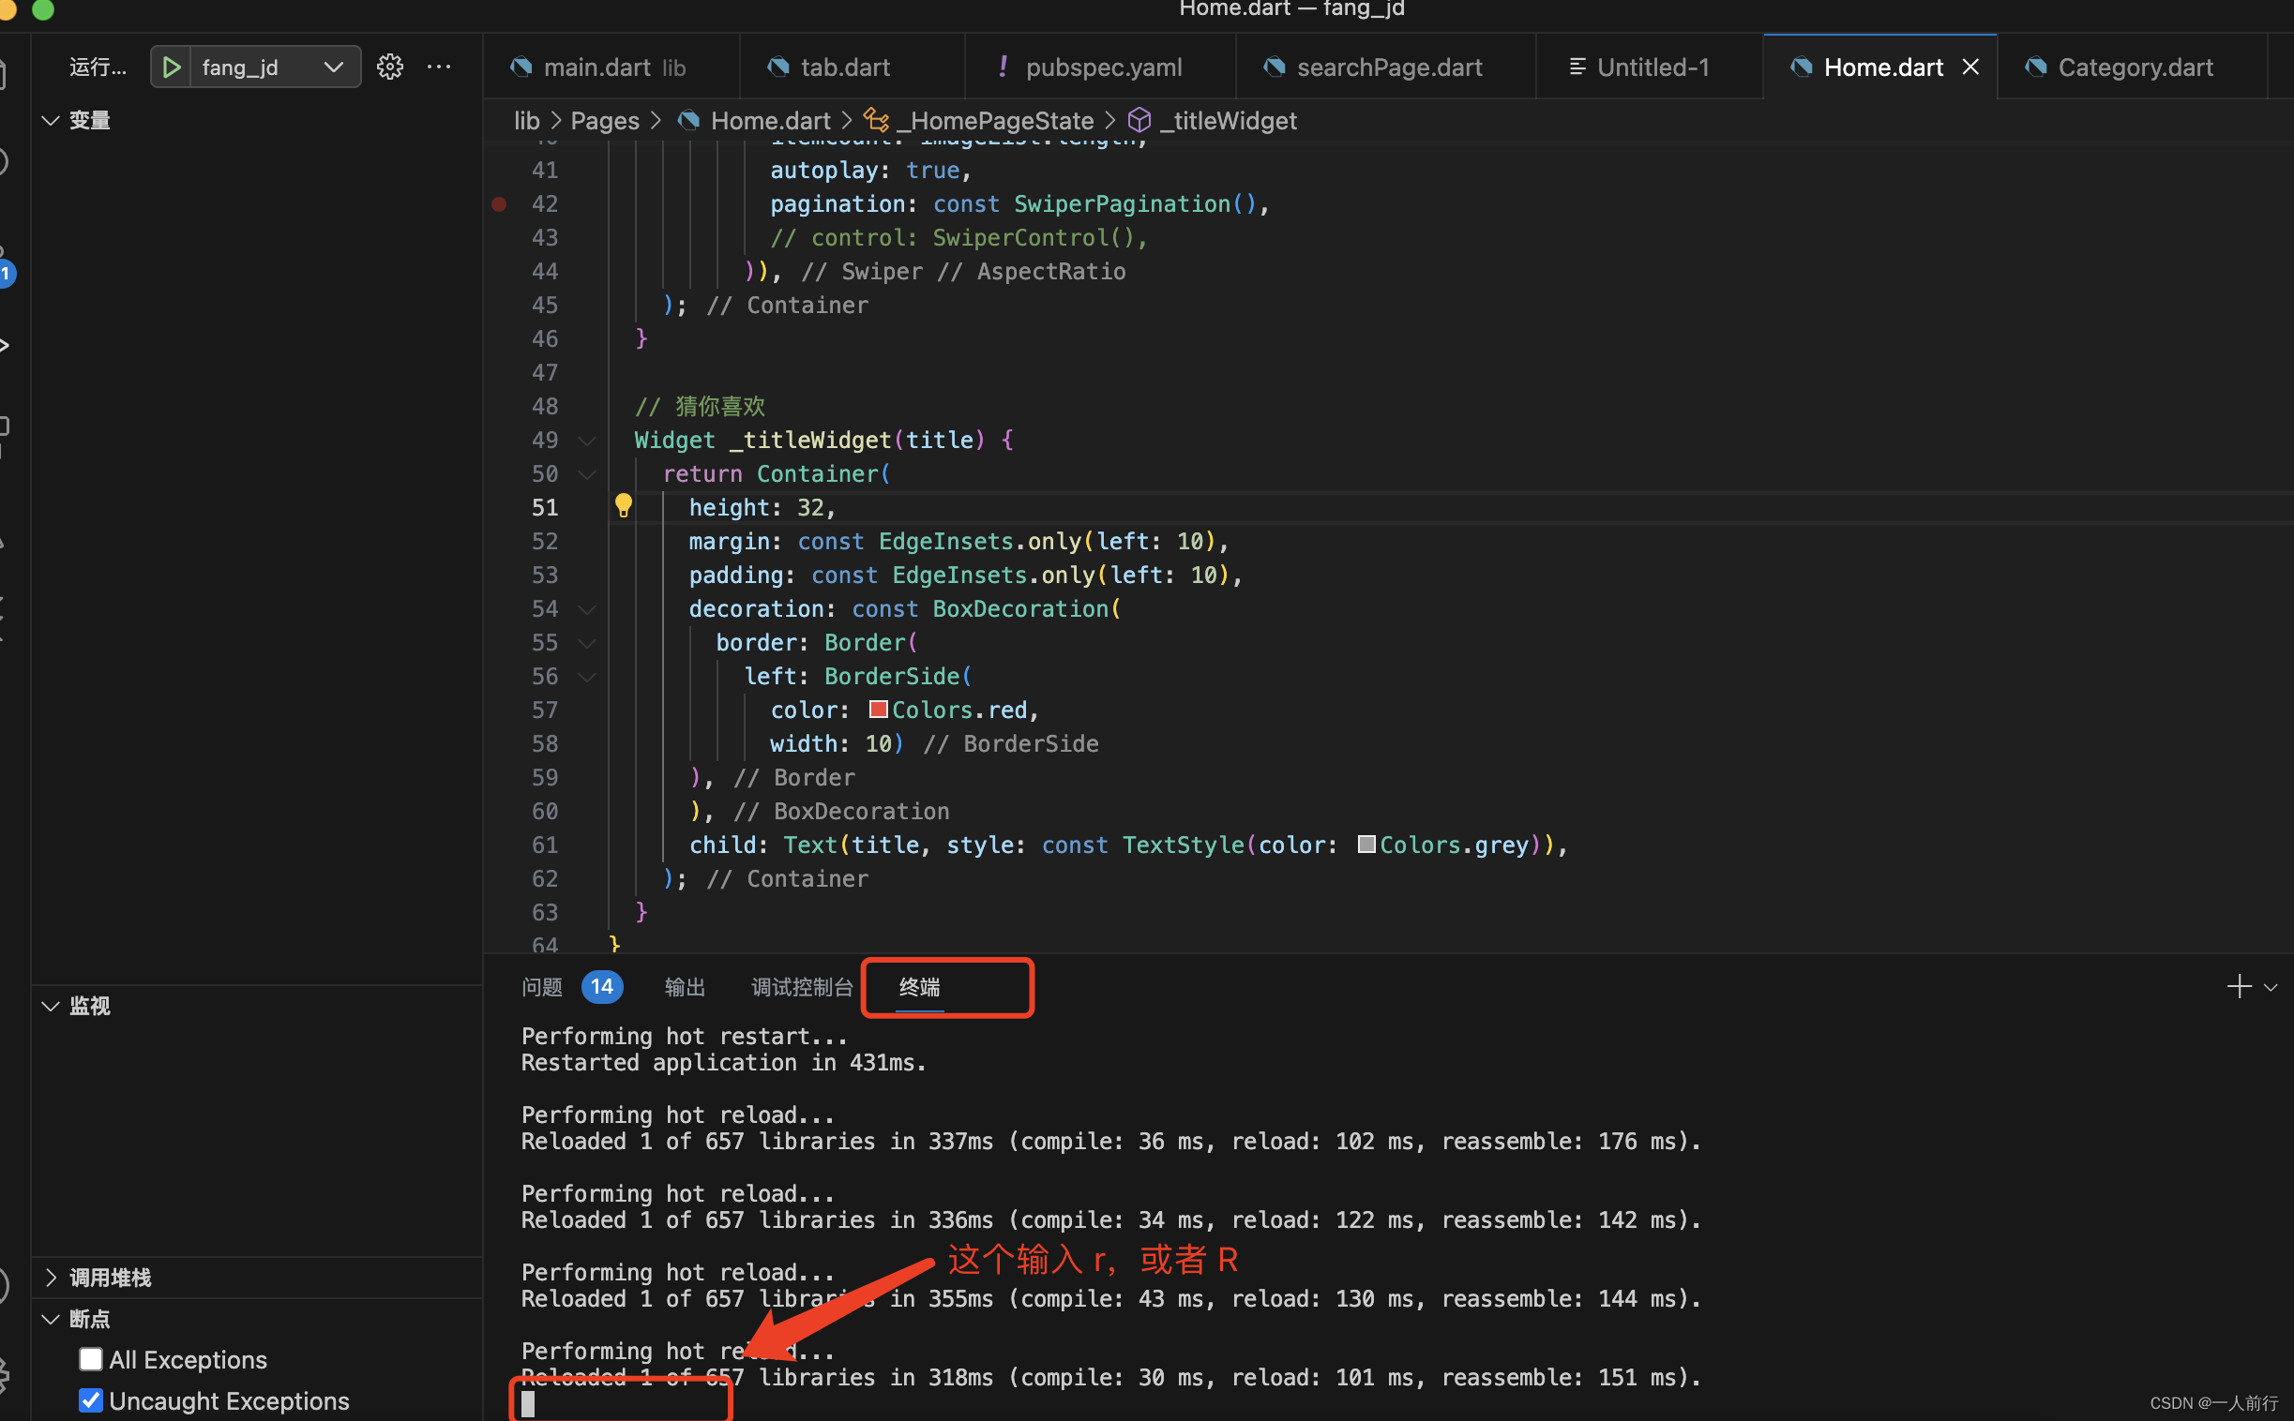
Task: Switch to the tab.dart tab
Action: click(x=851, y=67)
